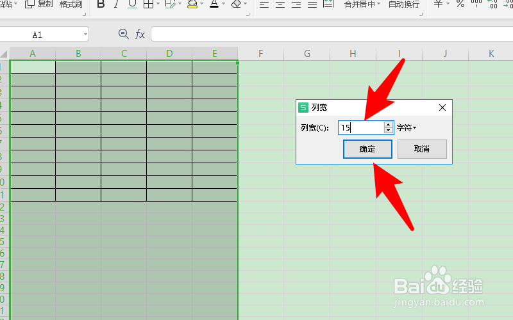Click 合并居中 merge and center
The width and height of the screenshot is (513, 320).
[x=360, y=4]
